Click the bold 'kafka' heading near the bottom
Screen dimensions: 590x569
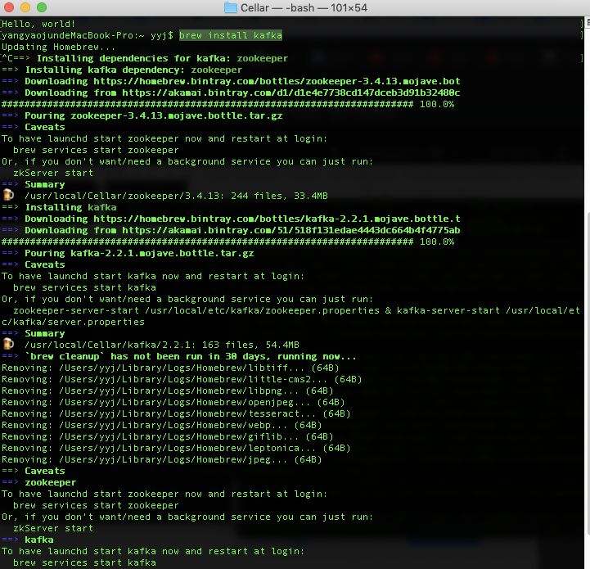pos(39,540)
